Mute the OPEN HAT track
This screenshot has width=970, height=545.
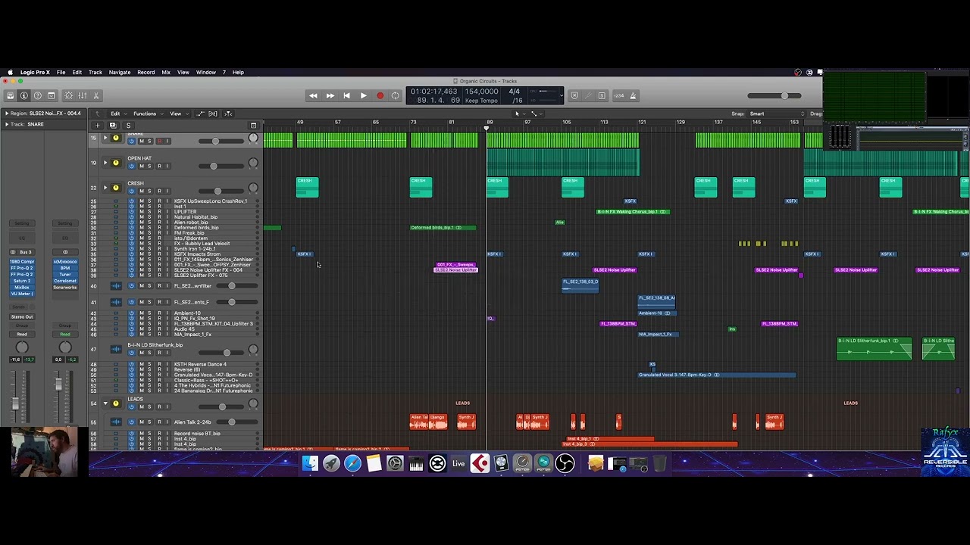(x=141, y=166)
